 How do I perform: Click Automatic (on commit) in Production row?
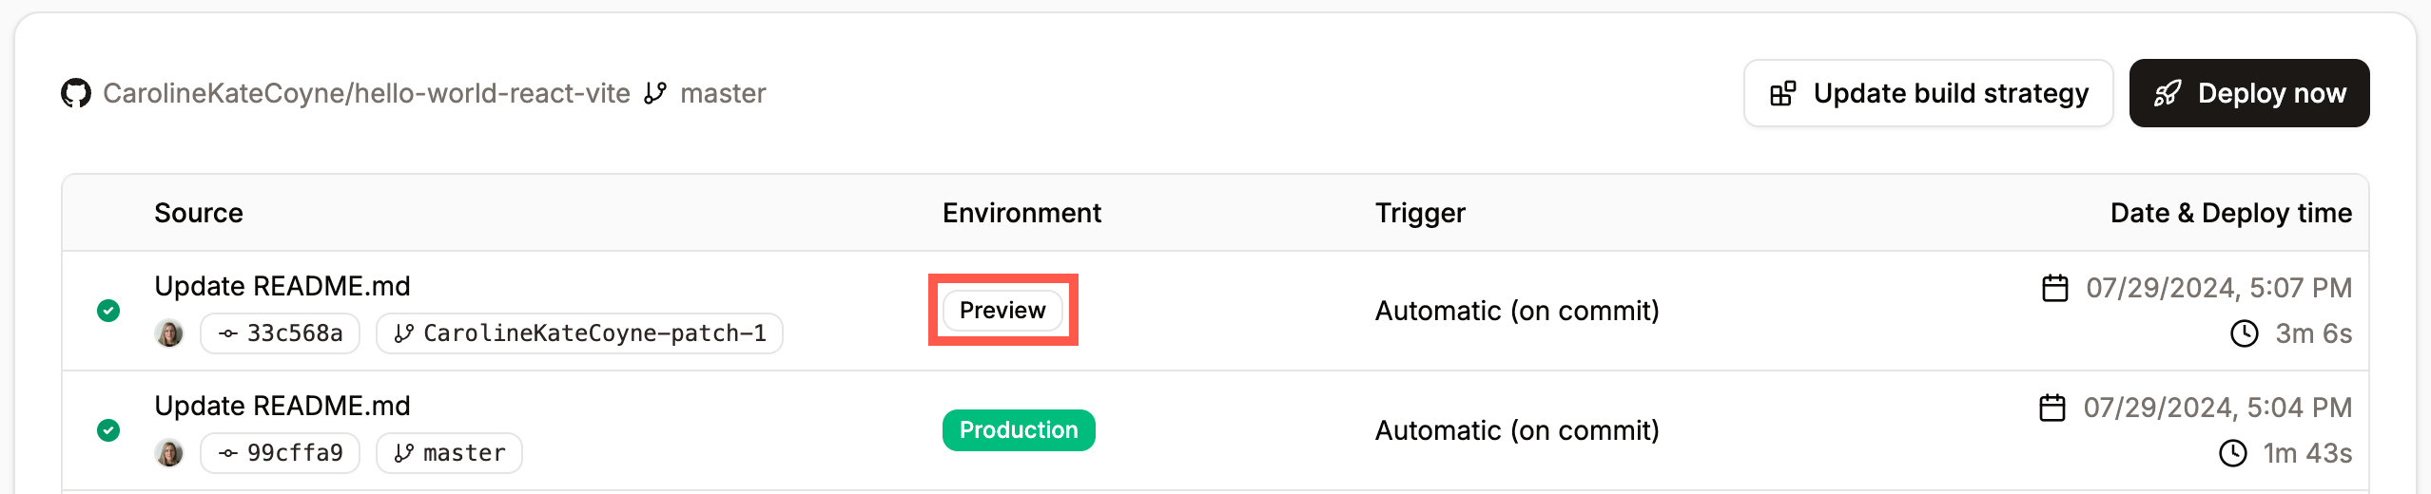click(x=1517, y=430)
